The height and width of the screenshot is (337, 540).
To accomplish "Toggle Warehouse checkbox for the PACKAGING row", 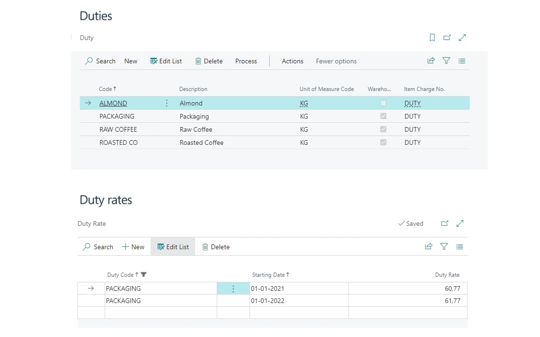I will tap(383, 116).
